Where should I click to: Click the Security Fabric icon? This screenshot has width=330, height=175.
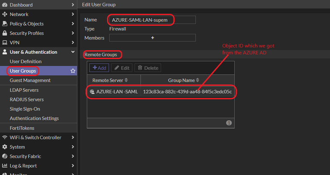(x=4, y=156)
